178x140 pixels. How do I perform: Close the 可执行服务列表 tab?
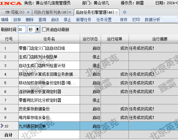[x=70, y=12]
